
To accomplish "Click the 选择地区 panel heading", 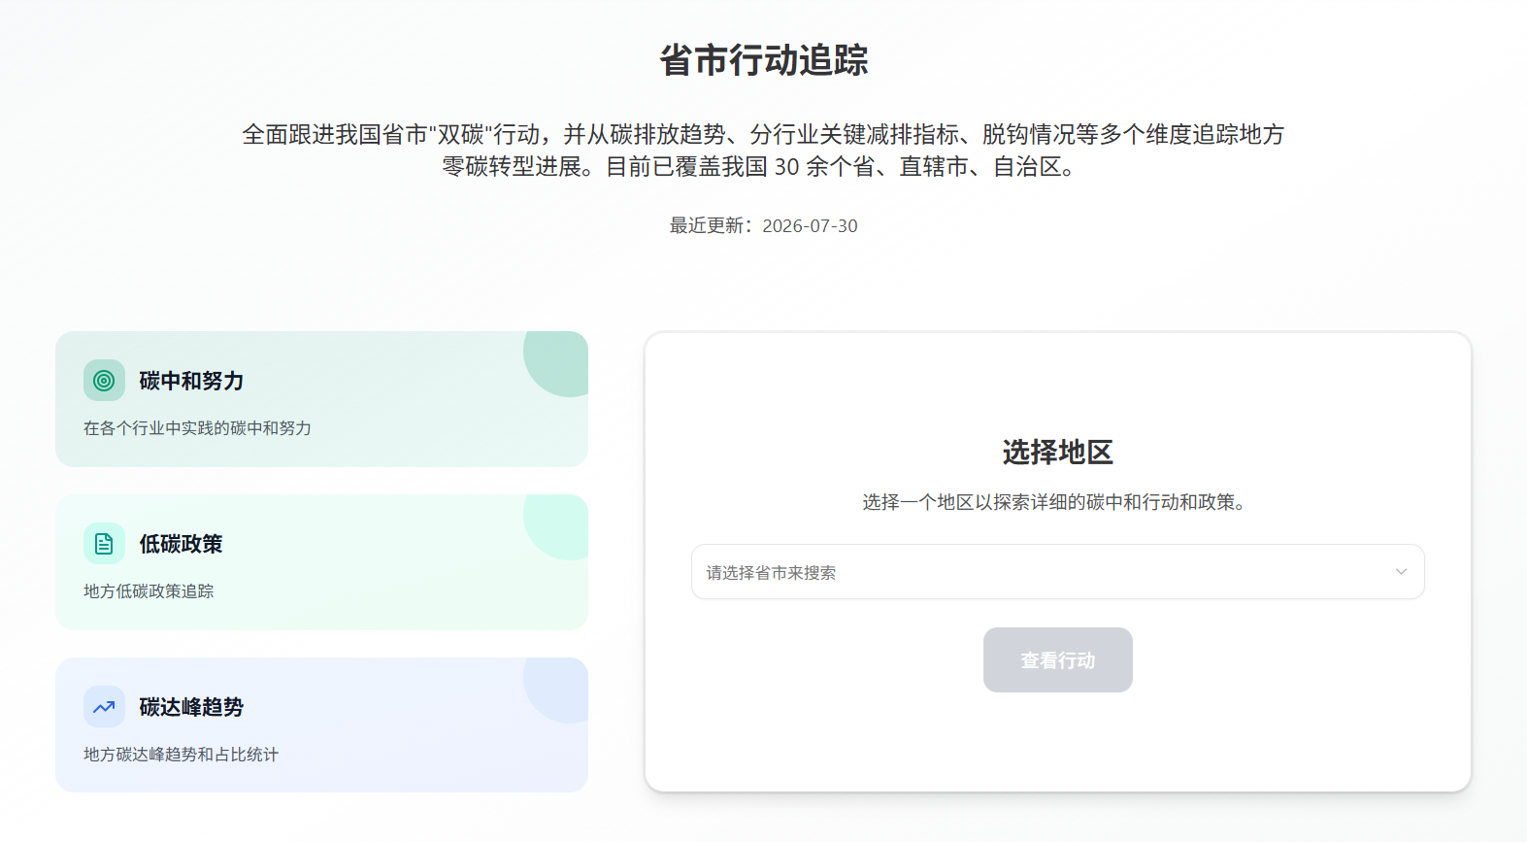I will click(x=1057, y=453).
